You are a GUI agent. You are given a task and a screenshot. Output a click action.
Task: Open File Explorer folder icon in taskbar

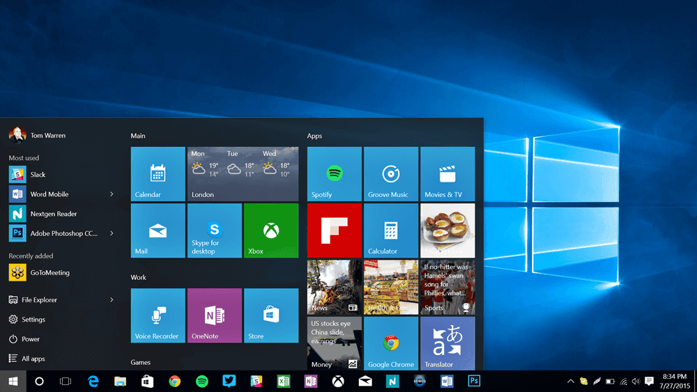[x=120, y=382]
